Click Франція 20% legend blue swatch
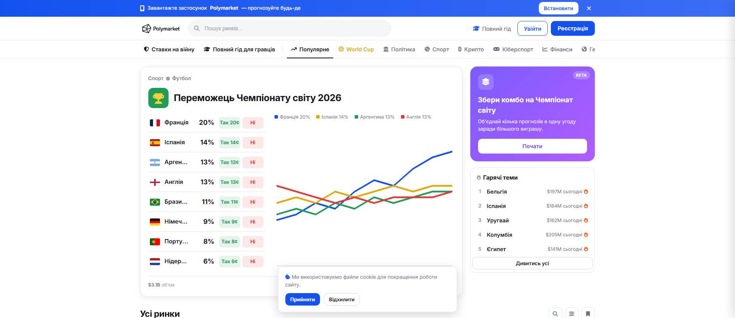 276,117
